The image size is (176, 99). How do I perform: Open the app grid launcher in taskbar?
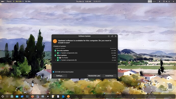[7, 96]
